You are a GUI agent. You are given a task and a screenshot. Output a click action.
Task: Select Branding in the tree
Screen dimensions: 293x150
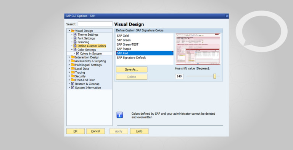coord(83,42)
